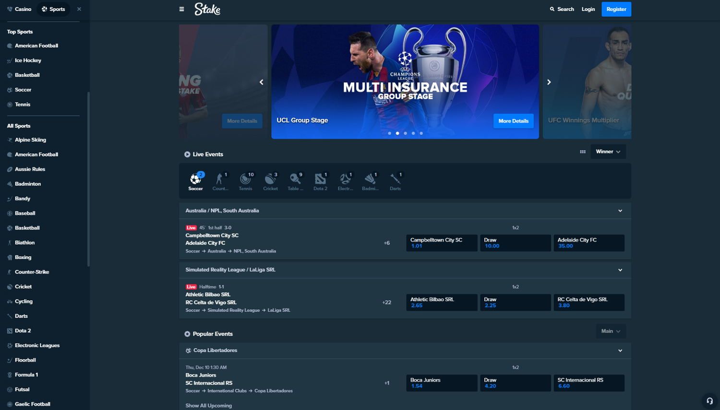Open the hamburger menu icon
720x410 pixels.
pyautogui.click(x=181, y=9)
